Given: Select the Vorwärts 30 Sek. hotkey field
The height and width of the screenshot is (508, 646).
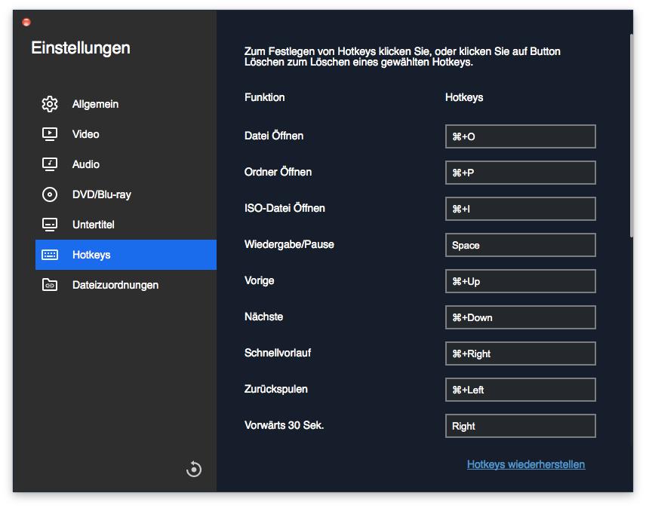Looking at the screenshot, I should pyautogui.click(x=520, y=426).
